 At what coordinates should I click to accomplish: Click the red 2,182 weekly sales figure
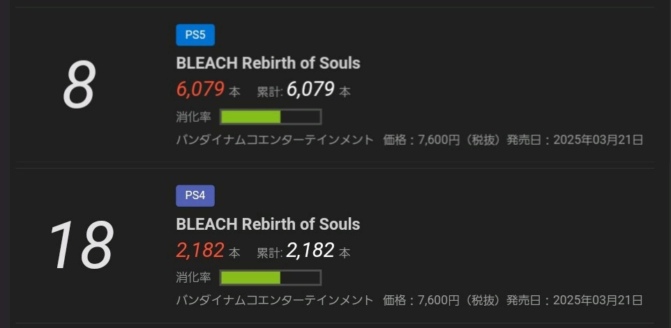200,251
